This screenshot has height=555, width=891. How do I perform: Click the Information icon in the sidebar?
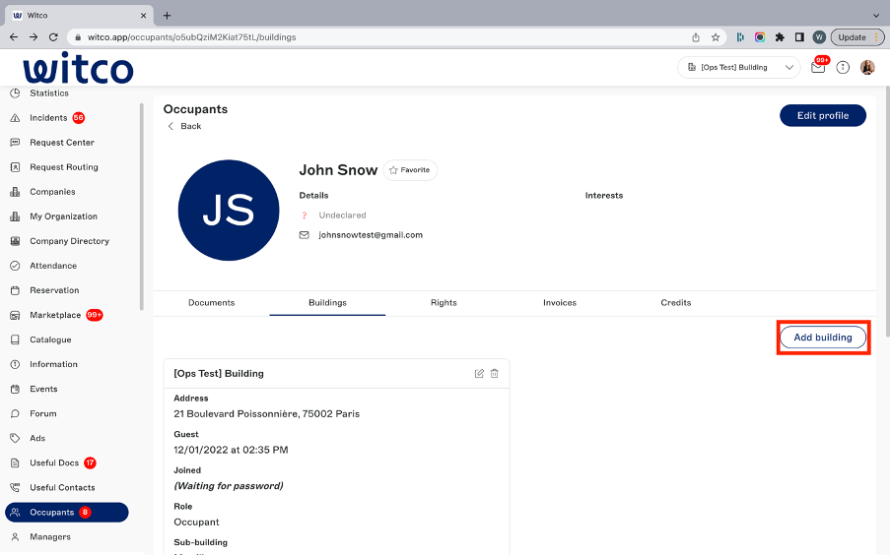[16, 364]
